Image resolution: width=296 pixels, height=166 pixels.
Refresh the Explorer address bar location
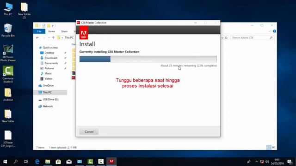tap(226, 38)
